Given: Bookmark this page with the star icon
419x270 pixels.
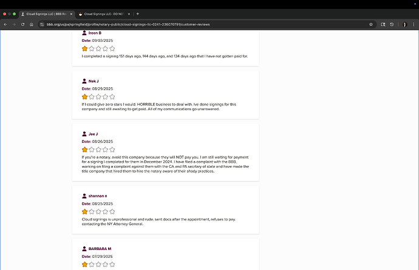Looking at the screenshot, I should tap(370, 24).
